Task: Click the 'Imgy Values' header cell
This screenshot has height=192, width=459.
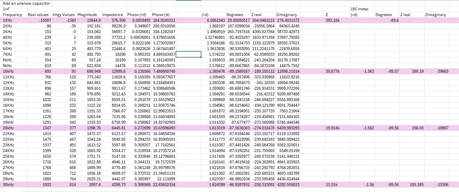Action: tap(64, 15)
